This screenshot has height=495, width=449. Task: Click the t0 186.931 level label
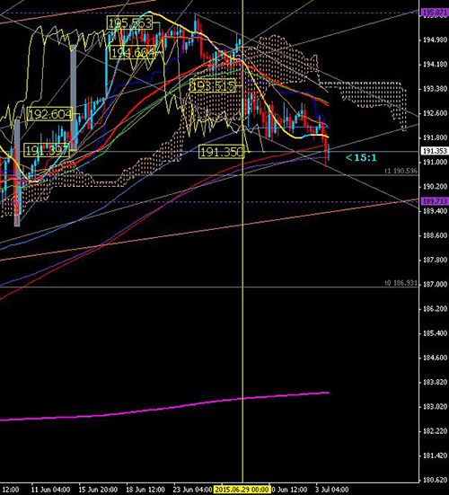point(401,283)
